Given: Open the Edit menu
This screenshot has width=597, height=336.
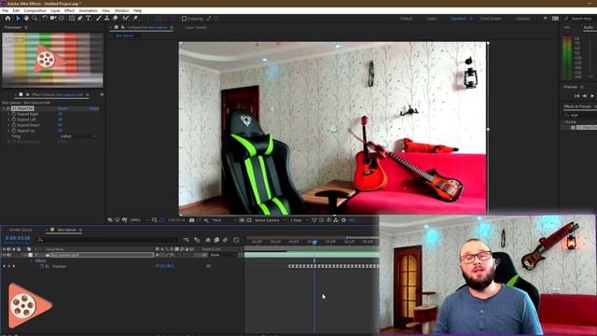Looking at the screenshot, I should tap(16, 10).
